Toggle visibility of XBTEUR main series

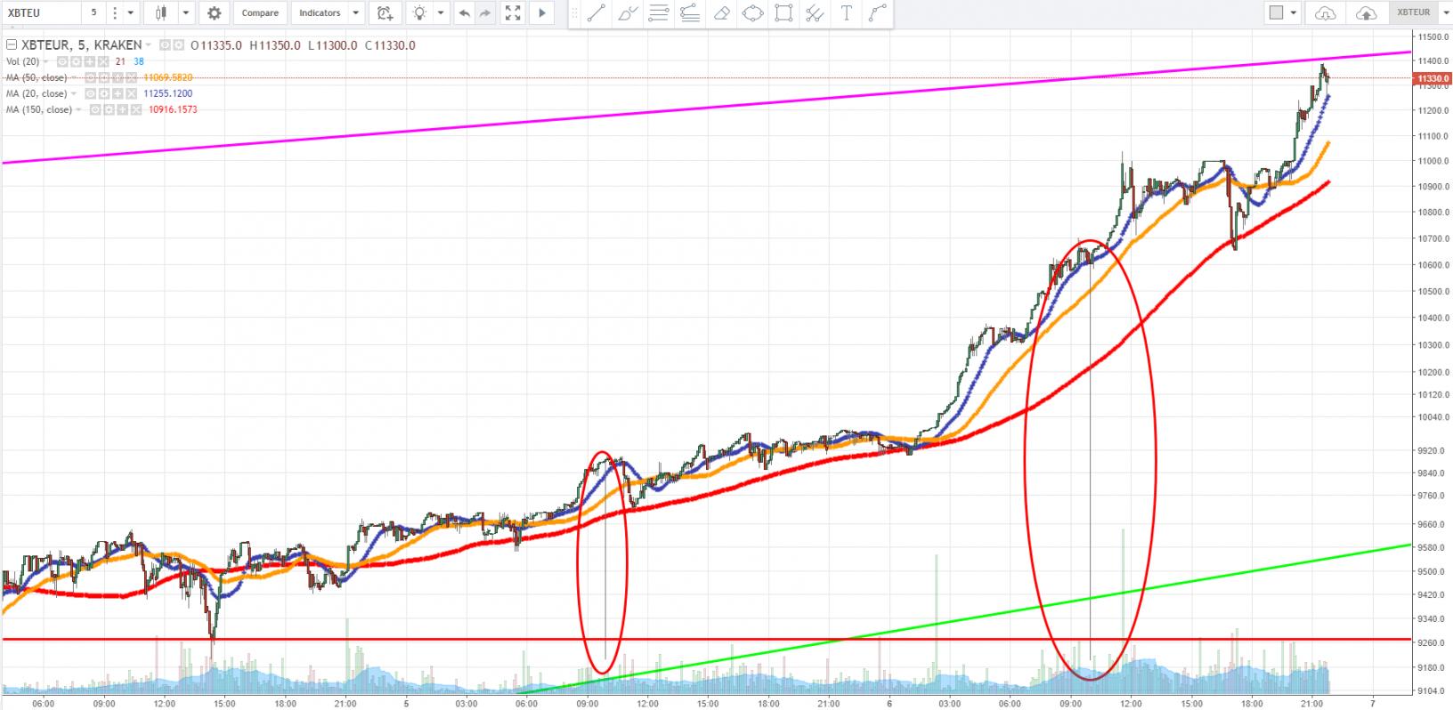point(166,45)
